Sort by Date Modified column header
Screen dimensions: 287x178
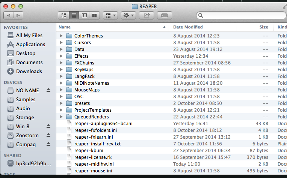pos(202,27)
